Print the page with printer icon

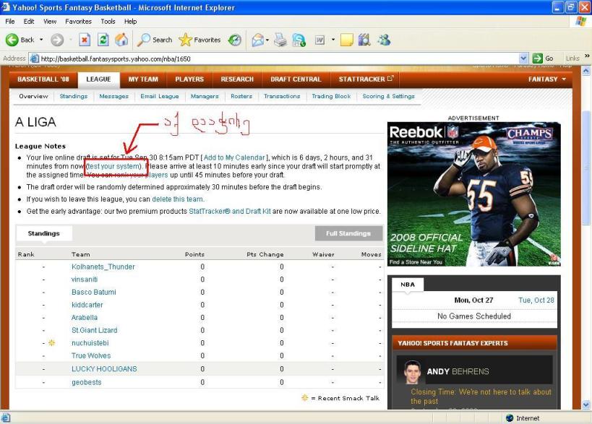click(280, 40)
